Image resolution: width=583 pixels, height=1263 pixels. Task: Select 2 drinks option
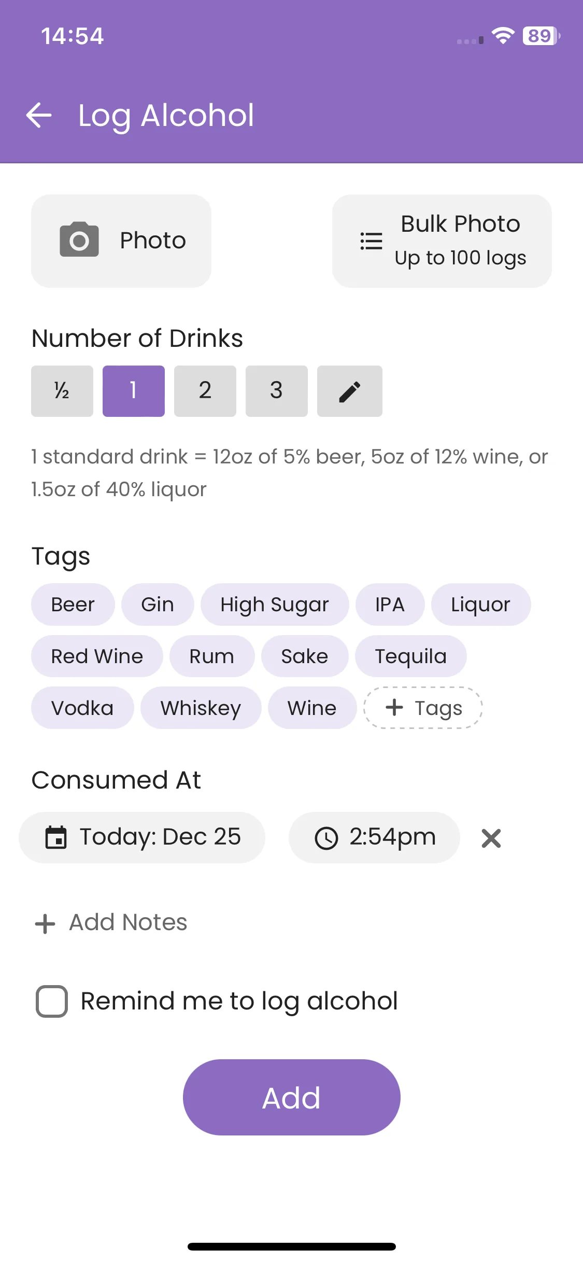point(205,391)
